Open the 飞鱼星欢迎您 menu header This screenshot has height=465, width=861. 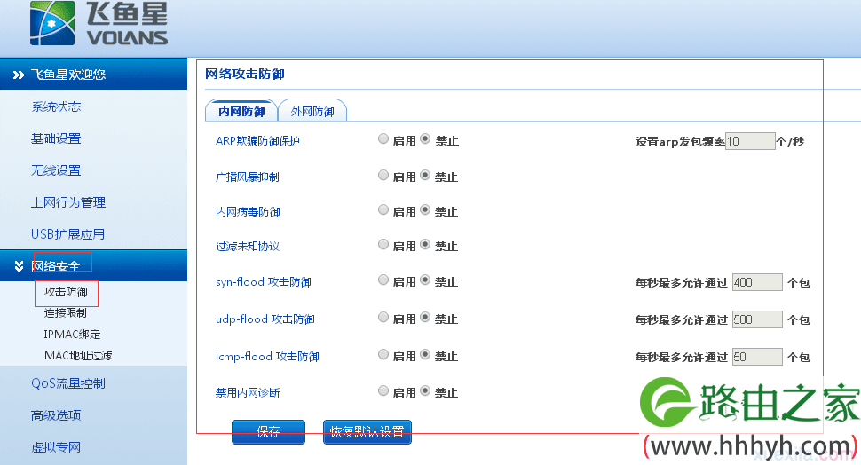93,75
